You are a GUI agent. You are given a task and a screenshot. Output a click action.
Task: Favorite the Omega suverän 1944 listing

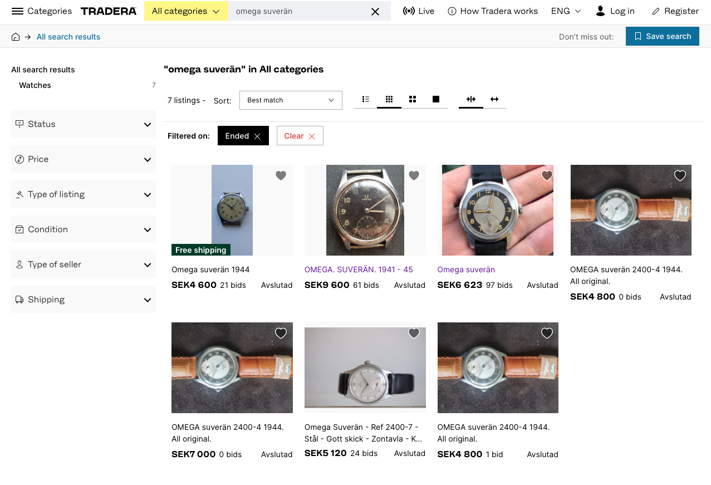[x=281, y=175]
